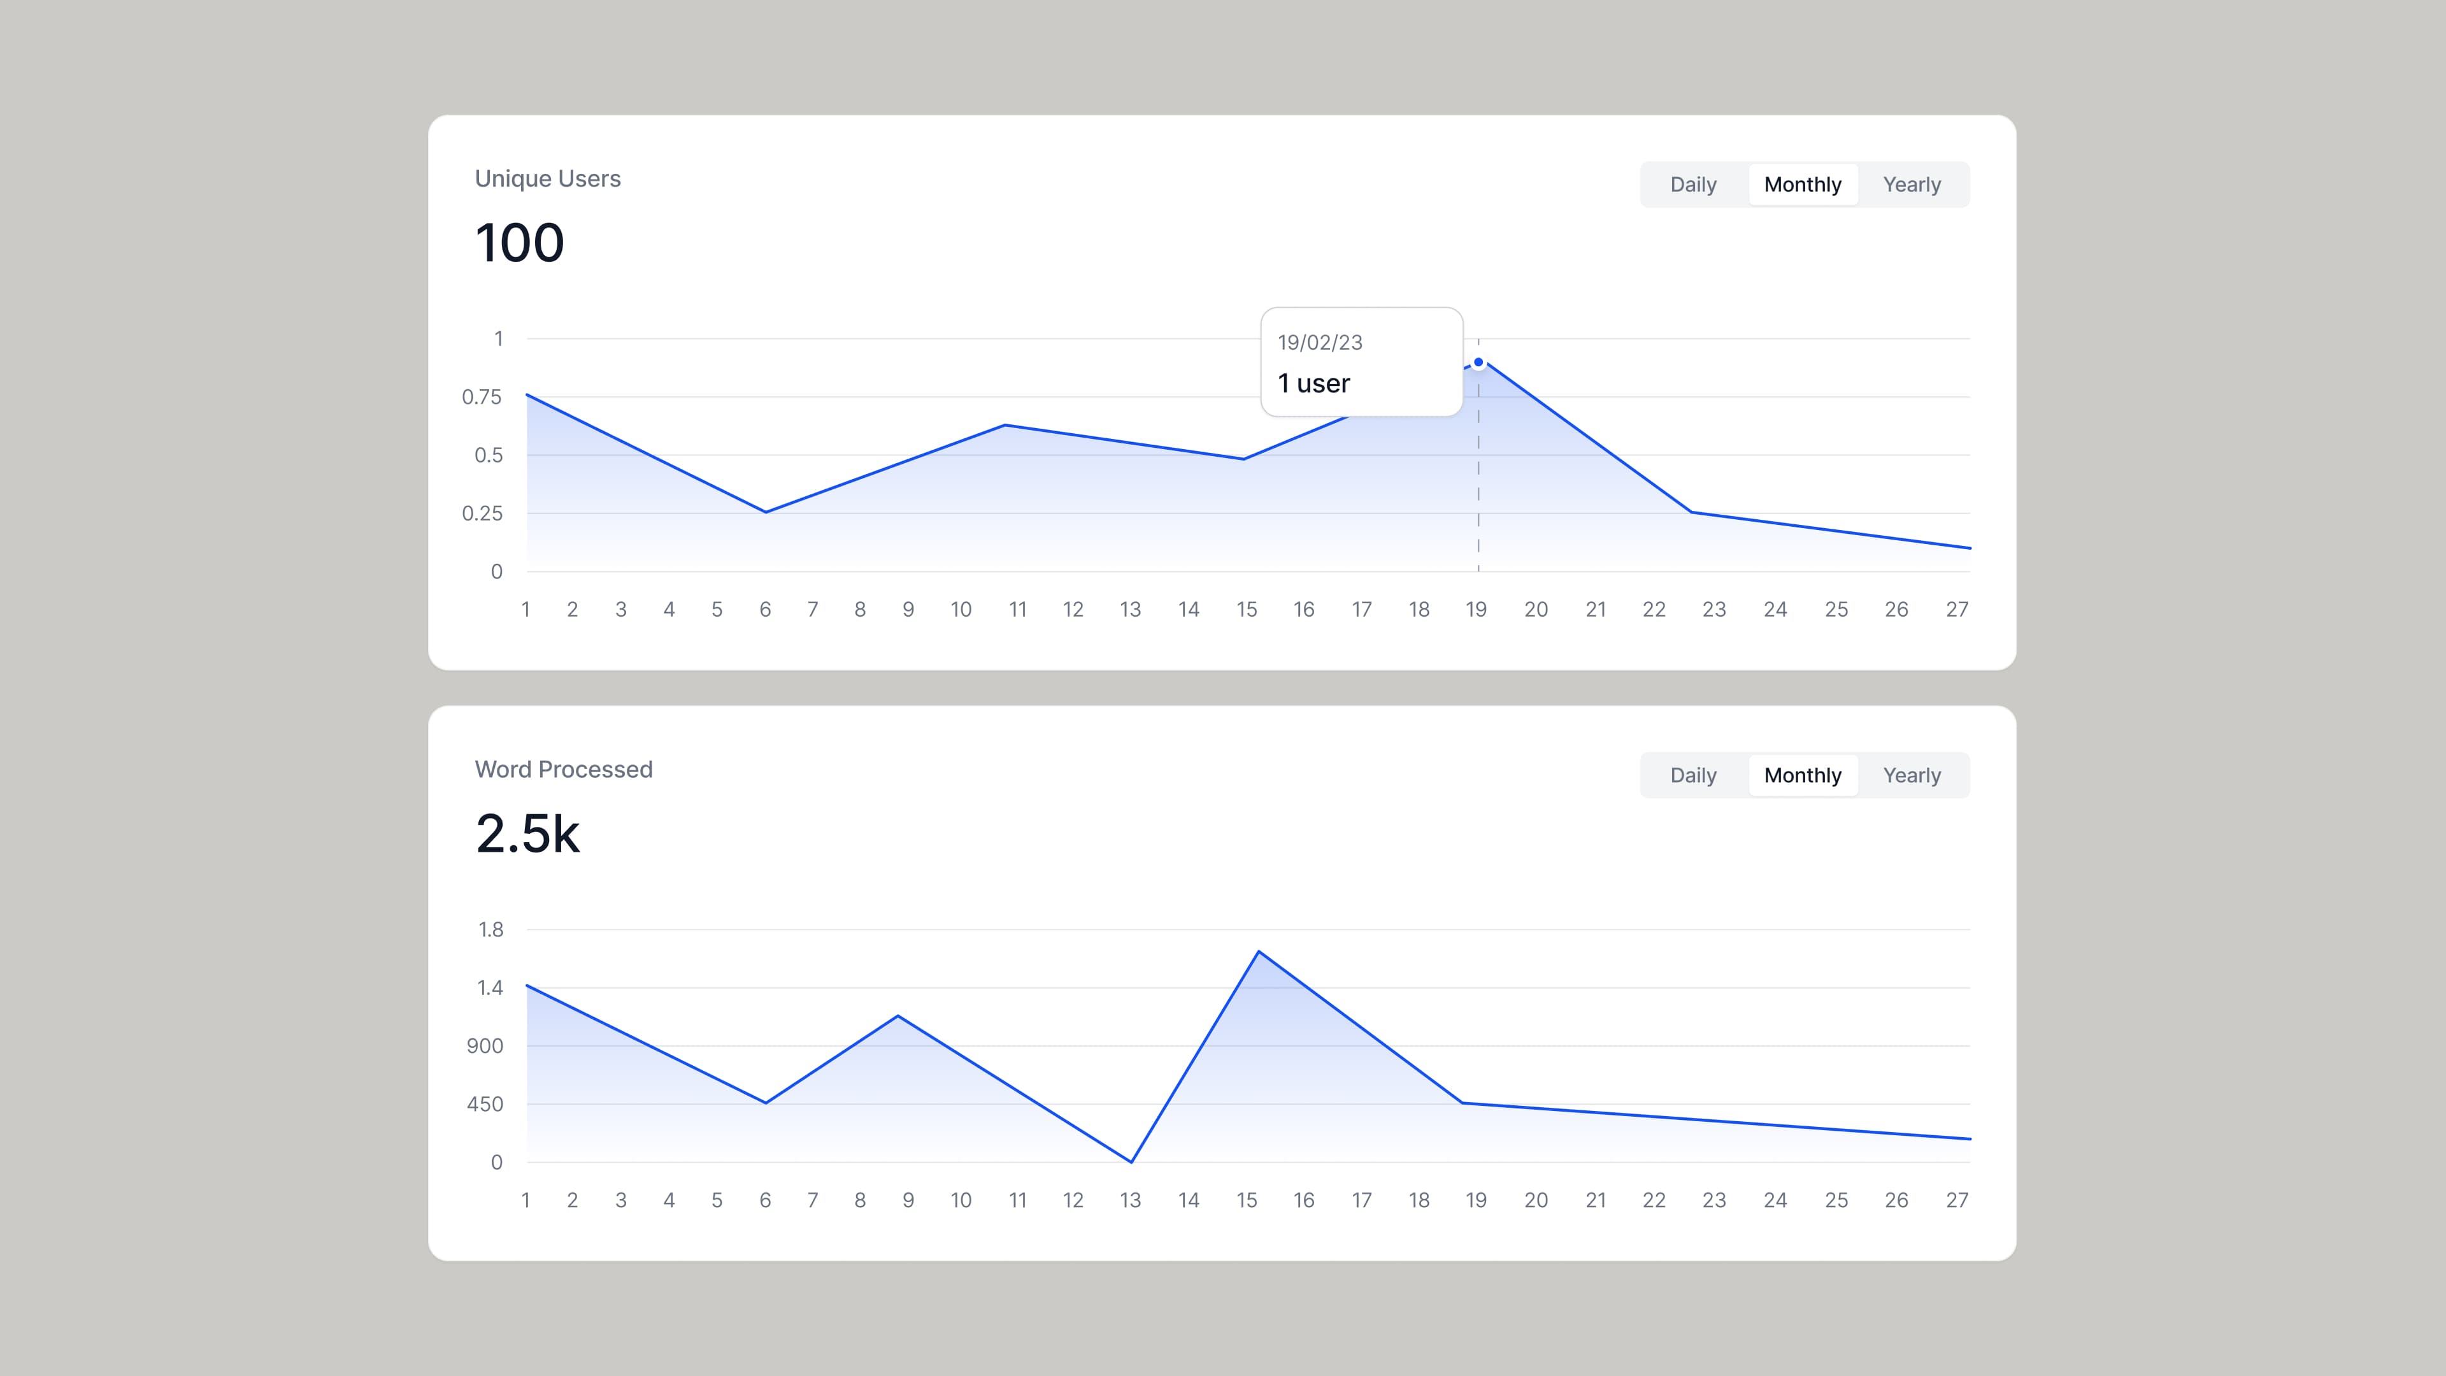Click the 19/02/23 tooltip box
Screen dimensions: 2446x1376
tap(1361, 362)
